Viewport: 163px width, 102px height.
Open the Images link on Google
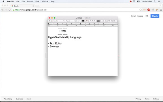[140, 16]
